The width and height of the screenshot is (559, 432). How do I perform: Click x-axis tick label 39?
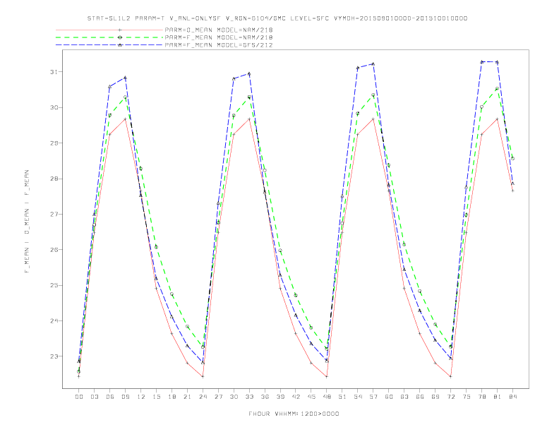[280, 397]
